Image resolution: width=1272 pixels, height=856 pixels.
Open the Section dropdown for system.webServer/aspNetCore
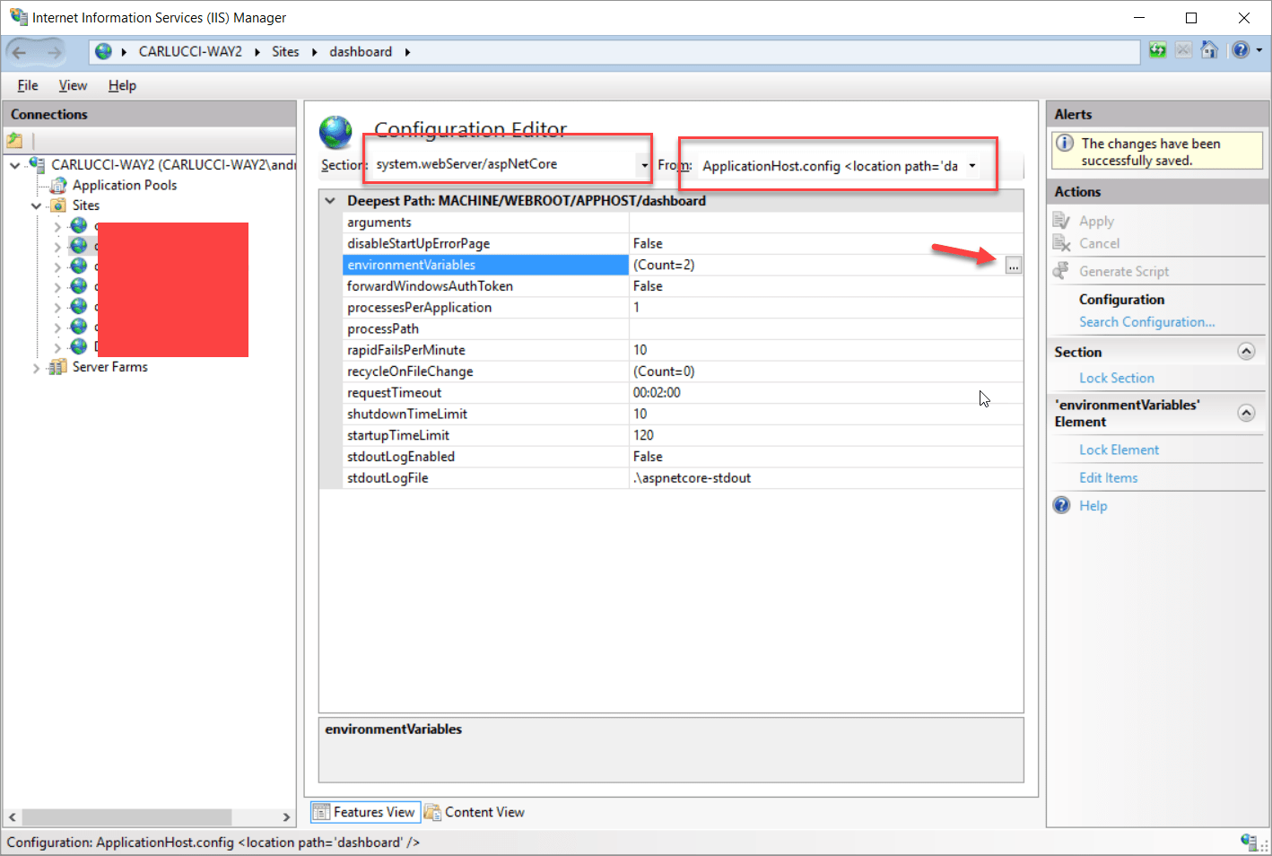tap(644, 165)
